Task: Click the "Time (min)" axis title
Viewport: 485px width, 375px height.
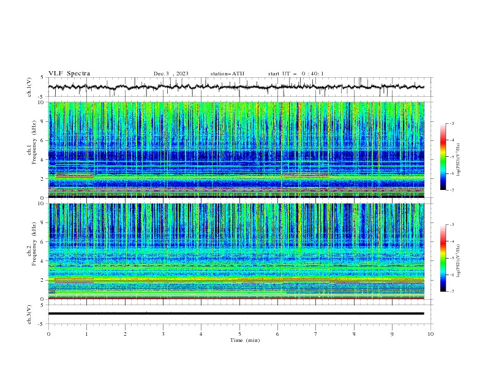Action: click(245, 340)
